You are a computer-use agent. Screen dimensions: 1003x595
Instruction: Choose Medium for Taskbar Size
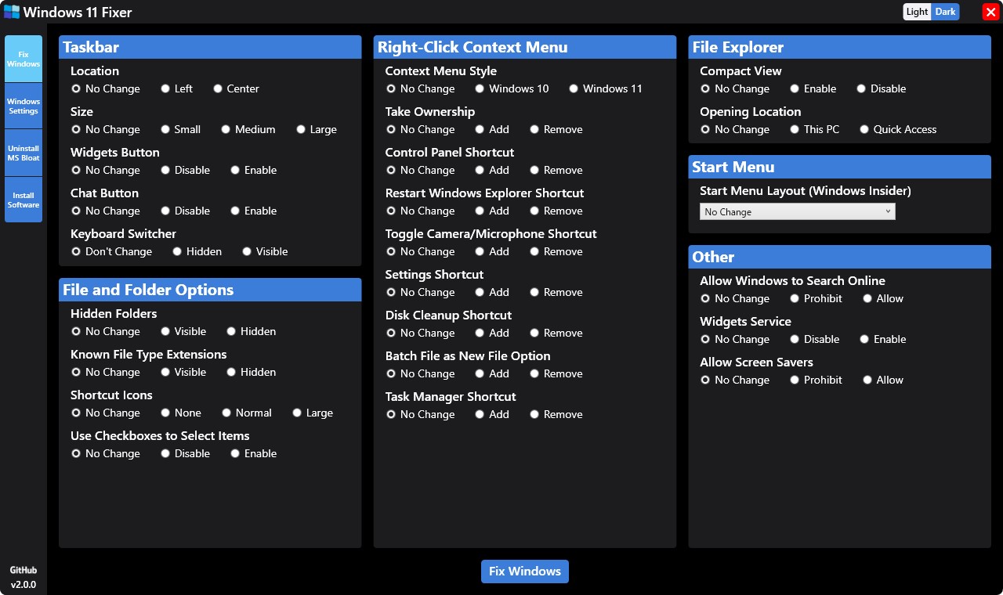pyautogui.click(x=248, y=129)
